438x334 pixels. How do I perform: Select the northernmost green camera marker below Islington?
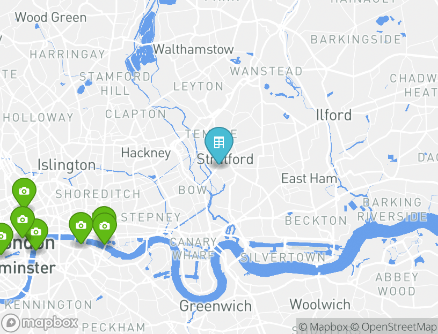tap(24, 192)
